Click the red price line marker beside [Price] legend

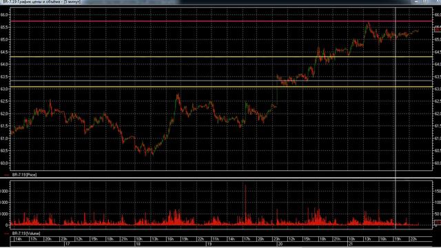[x=7, y=174]
